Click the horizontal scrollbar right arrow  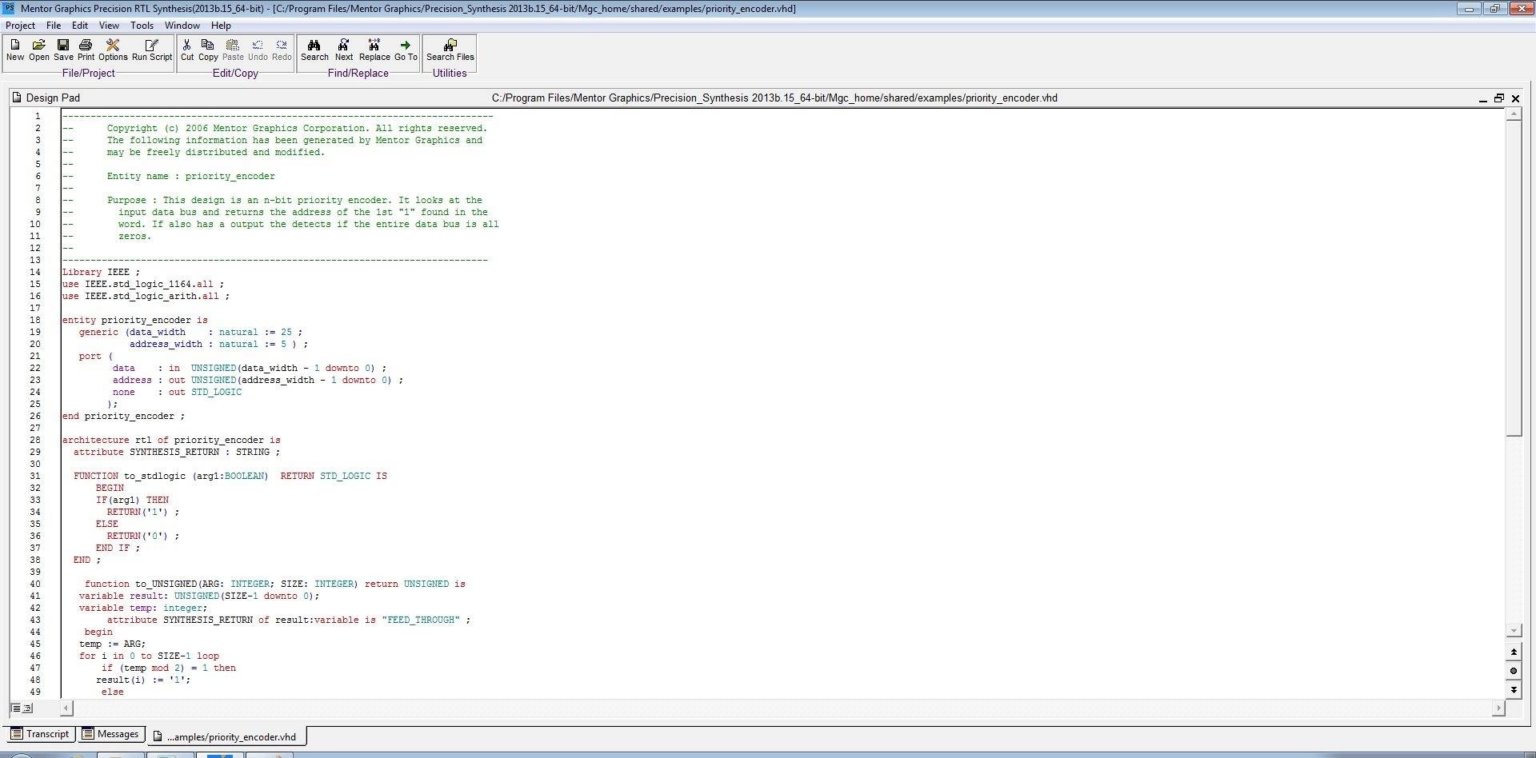pyautogui.click(x=1498, y=708)
